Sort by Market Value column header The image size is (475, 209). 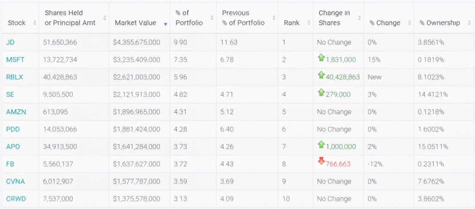click(135, 23)
